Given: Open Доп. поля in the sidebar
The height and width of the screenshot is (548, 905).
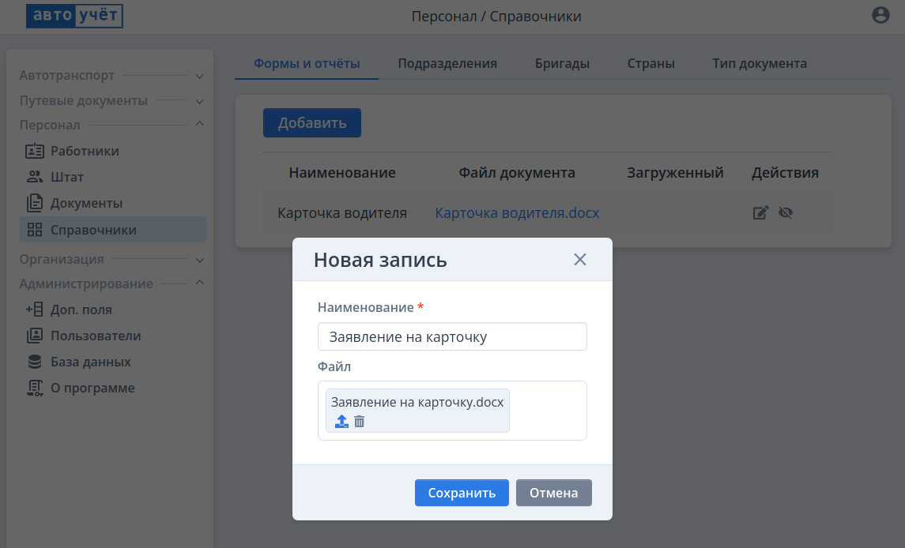Looking at the screenshot, I should [81, 310].
